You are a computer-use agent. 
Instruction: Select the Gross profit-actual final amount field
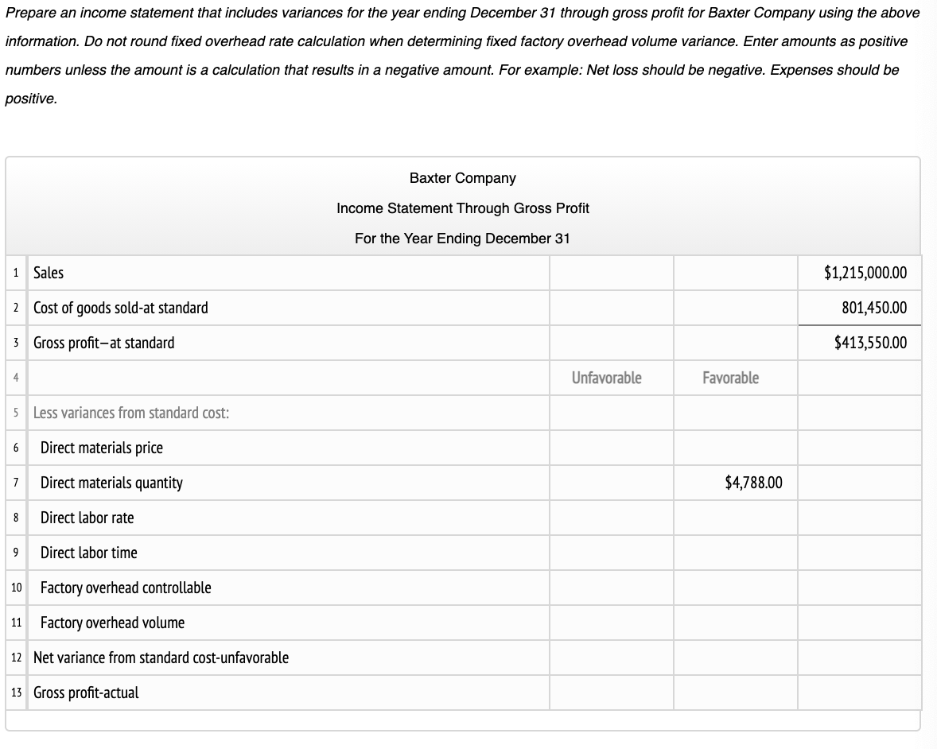point(860,693)
